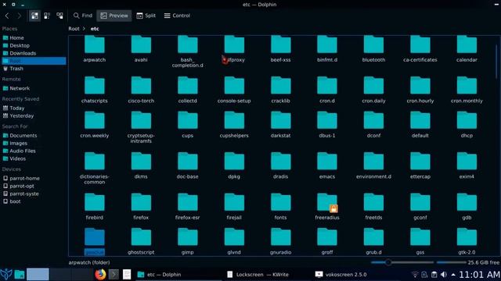Click etc in breadcrumb path

point(95,29)
